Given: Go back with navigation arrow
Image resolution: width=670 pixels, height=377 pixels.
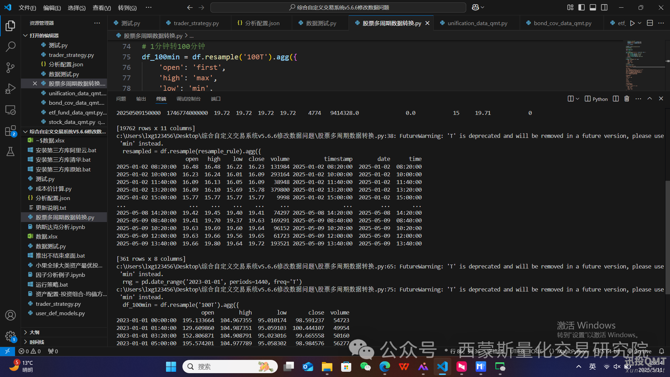Looking at the screenshot, I should pyautogui.click(x=190, y=7).
